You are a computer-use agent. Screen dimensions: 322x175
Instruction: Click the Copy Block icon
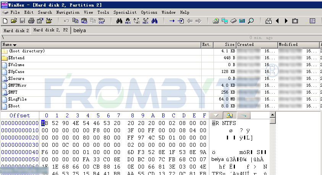pos(75,21)
